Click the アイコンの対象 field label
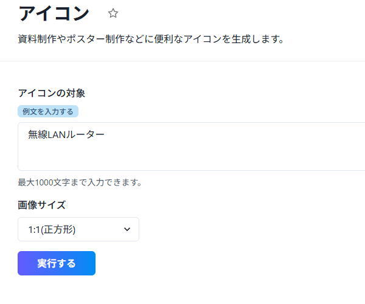 tap(52, 93)
